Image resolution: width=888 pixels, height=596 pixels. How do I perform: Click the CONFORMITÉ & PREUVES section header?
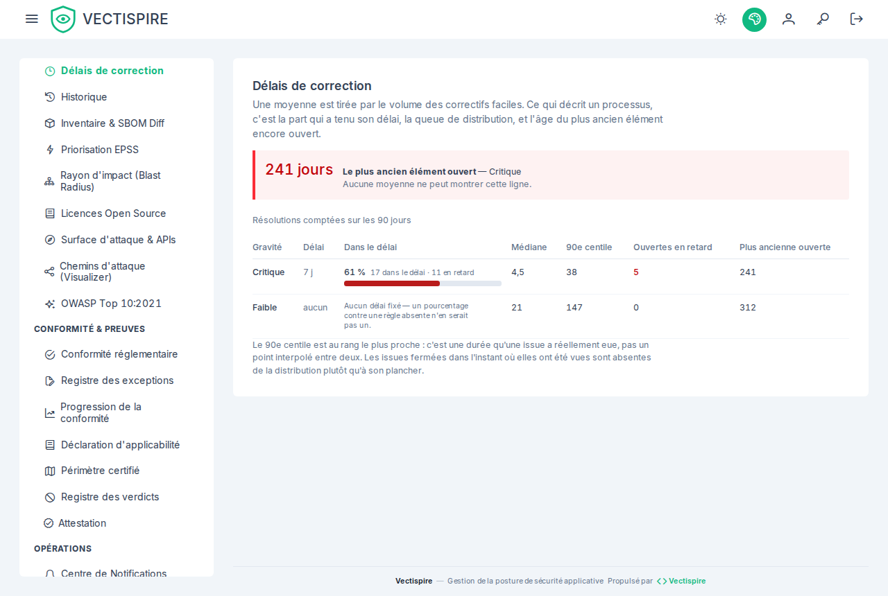pyautogui.click(x=89, y=328)
